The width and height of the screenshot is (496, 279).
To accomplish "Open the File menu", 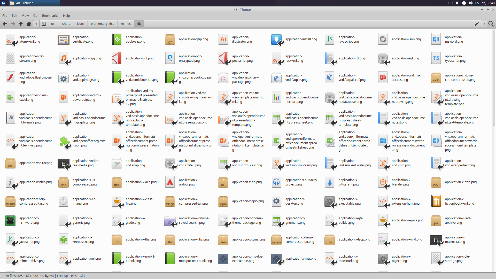I will pos(5,16).
